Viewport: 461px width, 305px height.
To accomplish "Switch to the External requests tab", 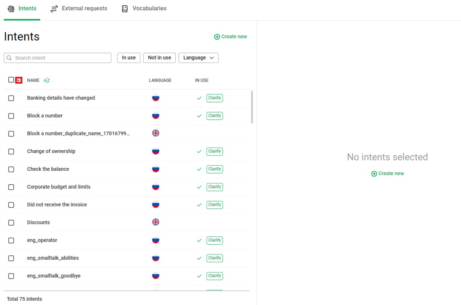I will [x=84, y=9].
